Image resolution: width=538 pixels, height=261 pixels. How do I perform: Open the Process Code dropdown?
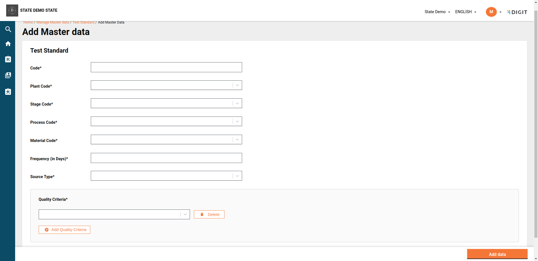pos(166,121)
